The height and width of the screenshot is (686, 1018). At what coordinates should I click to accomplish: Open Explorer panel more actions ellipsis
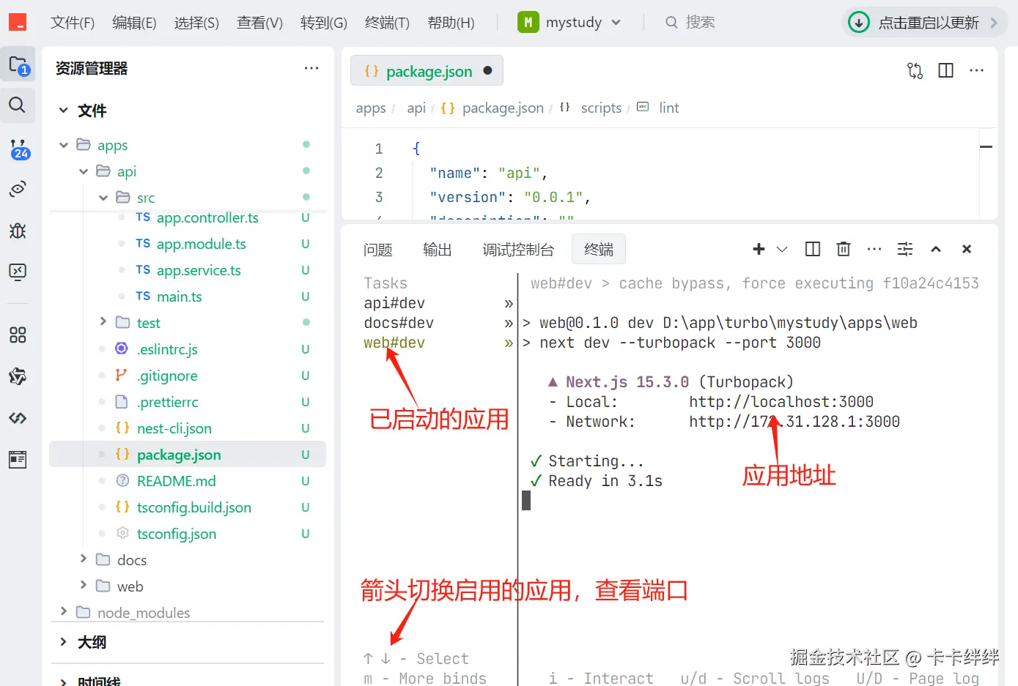(311, 68)
